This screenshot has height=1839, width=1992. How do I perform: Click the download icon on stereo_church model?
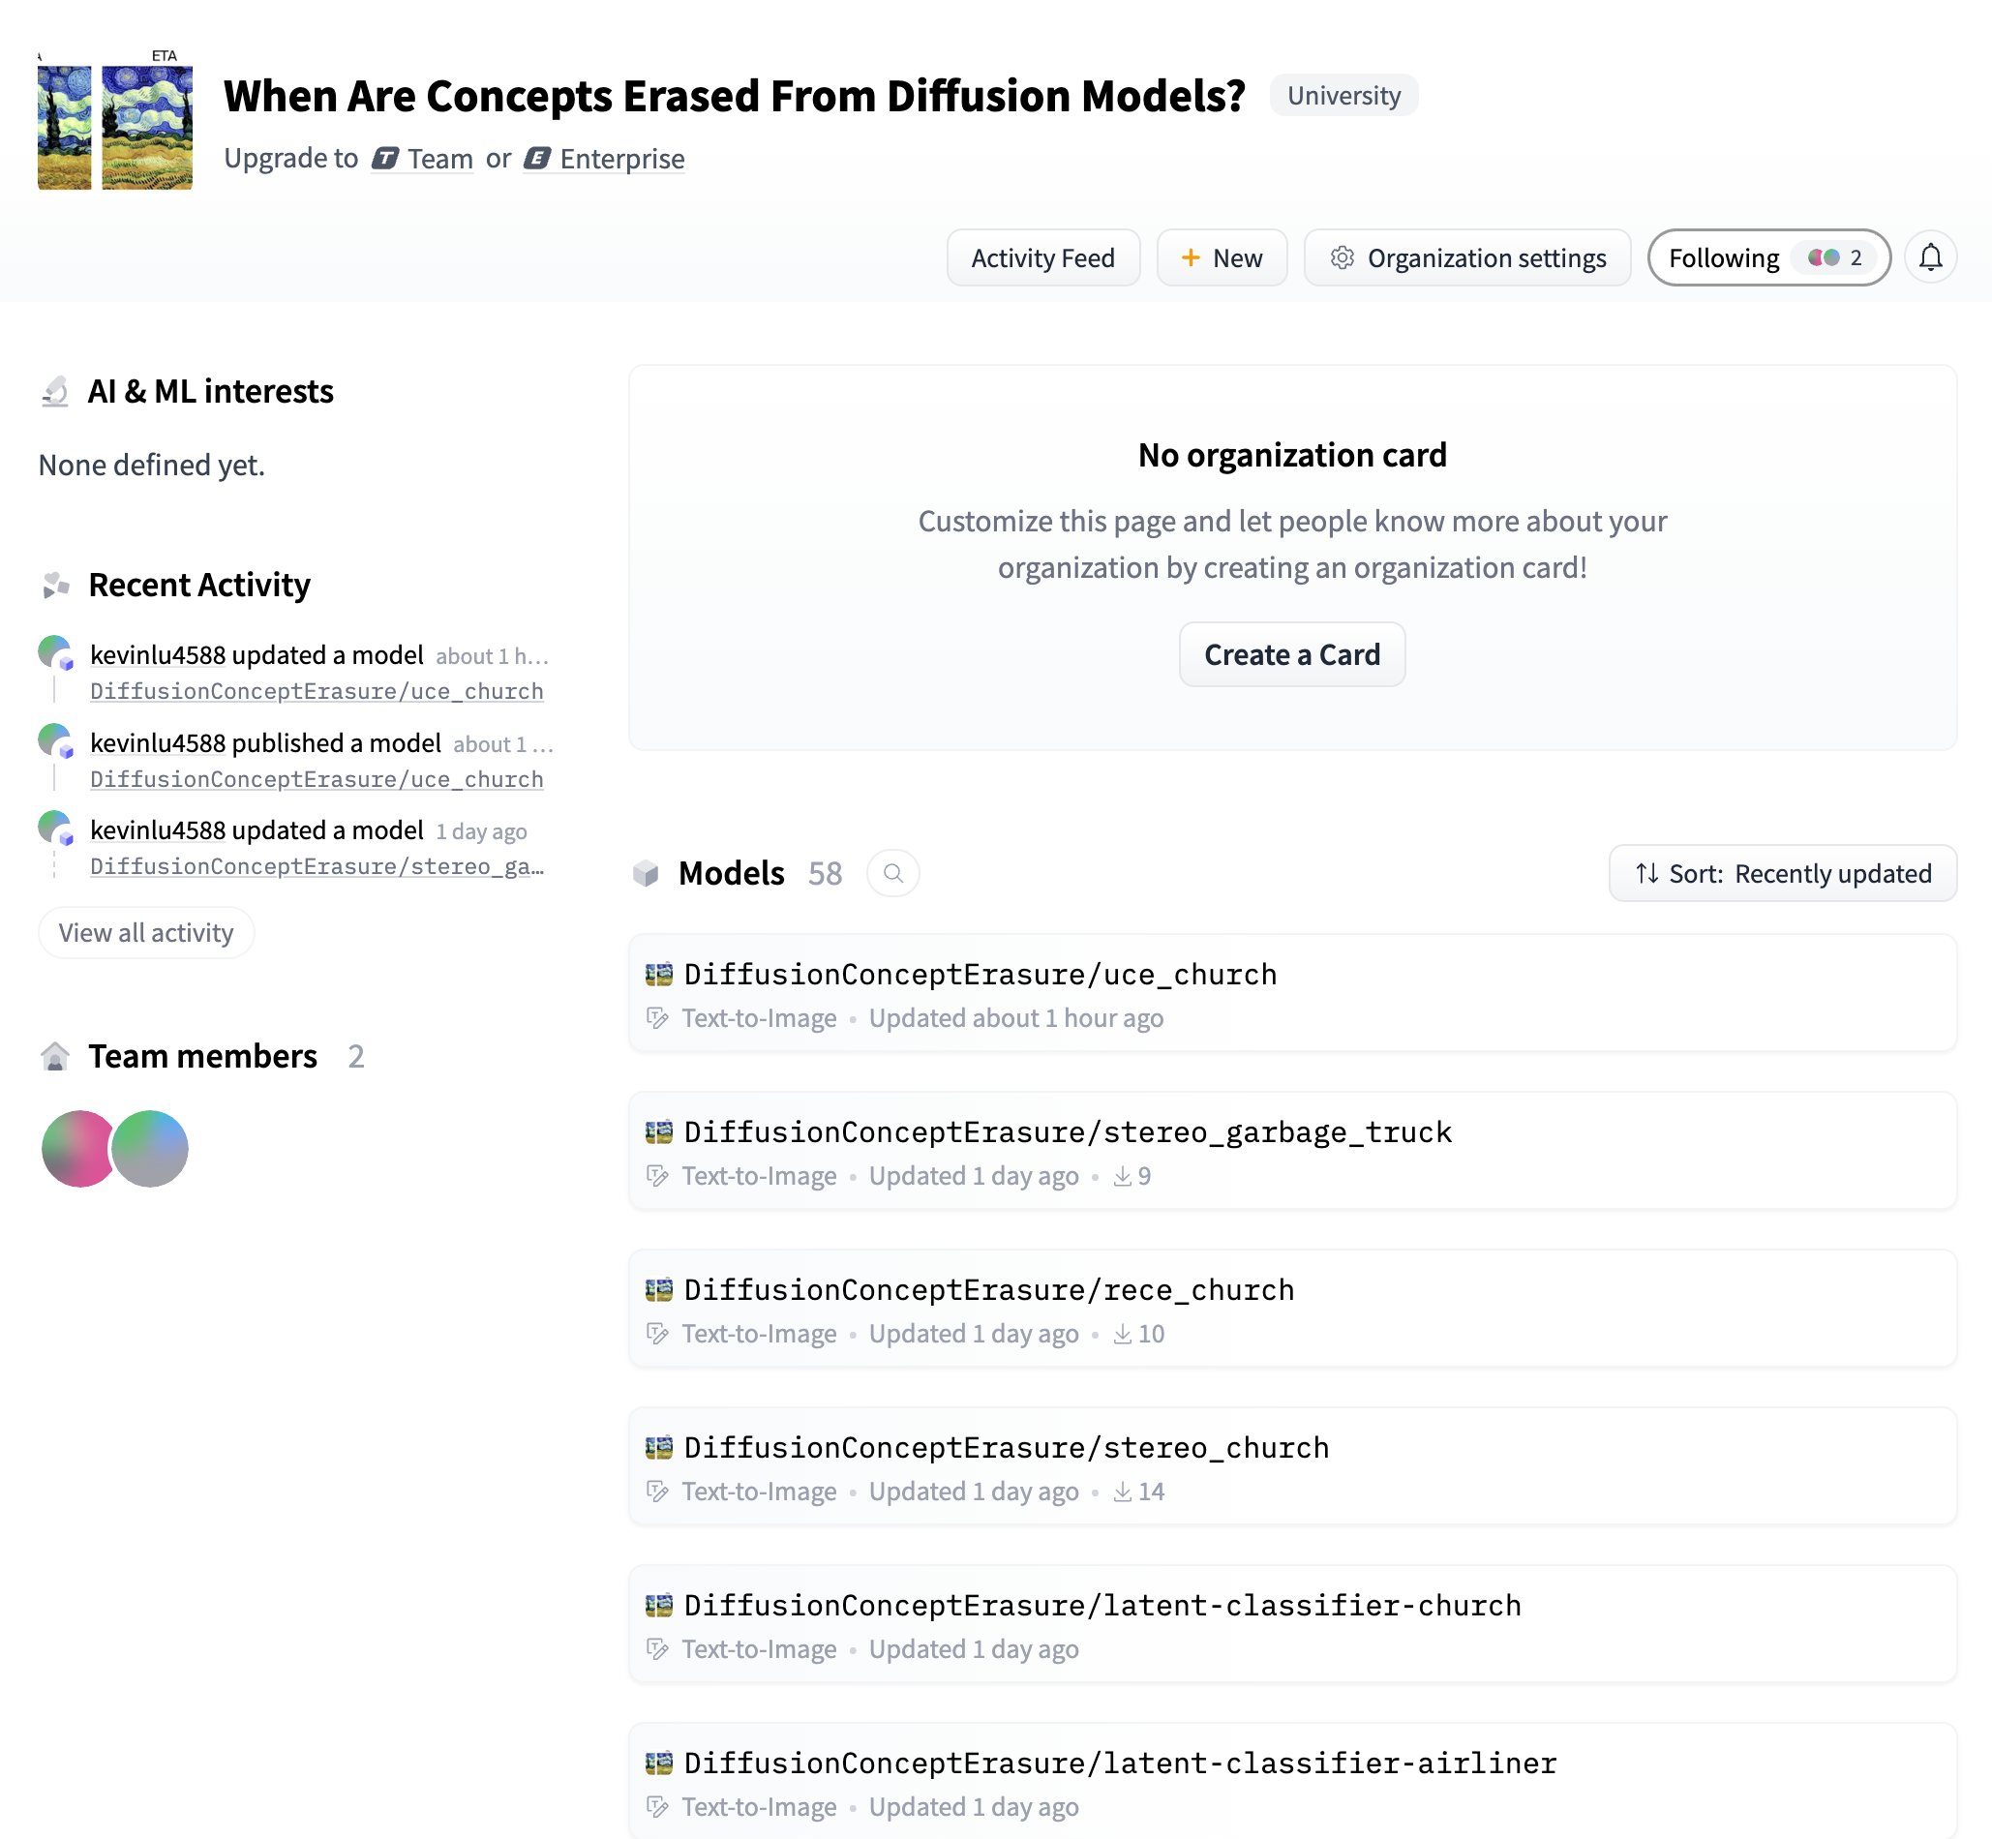[1123, 1492]
